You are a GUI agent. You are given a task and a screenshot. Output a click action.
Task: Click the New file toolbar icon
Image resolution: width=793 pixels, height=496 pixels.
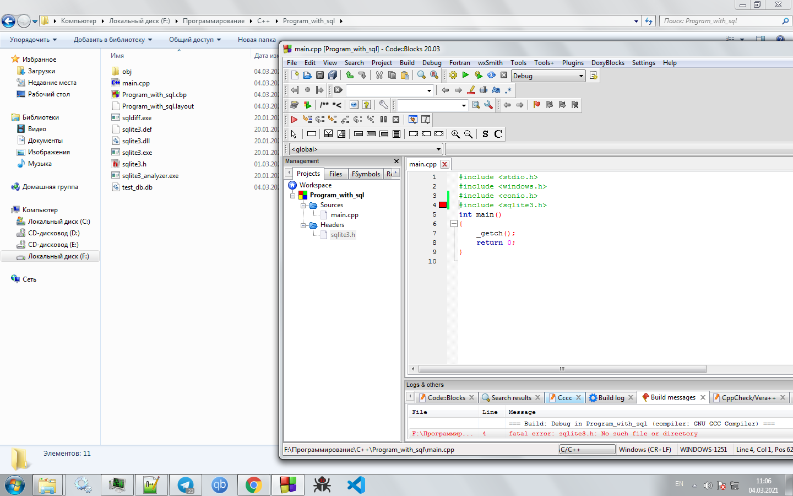click(295, 76)
